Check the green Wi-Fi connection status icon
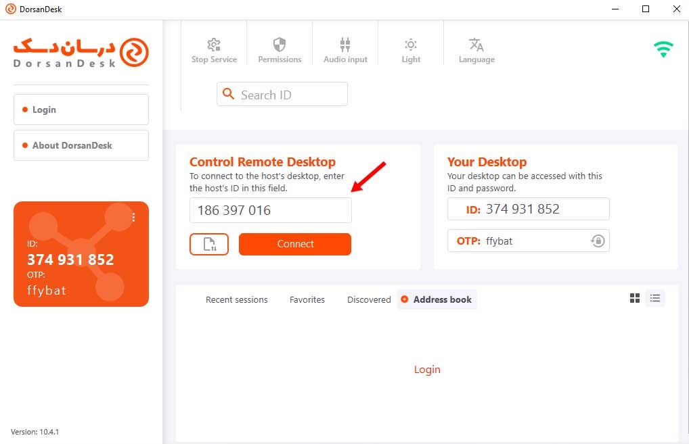689x444 pixels. (663, 49)
